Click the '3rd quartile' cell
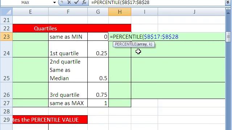The image size is (232, 130). point(68,91)
